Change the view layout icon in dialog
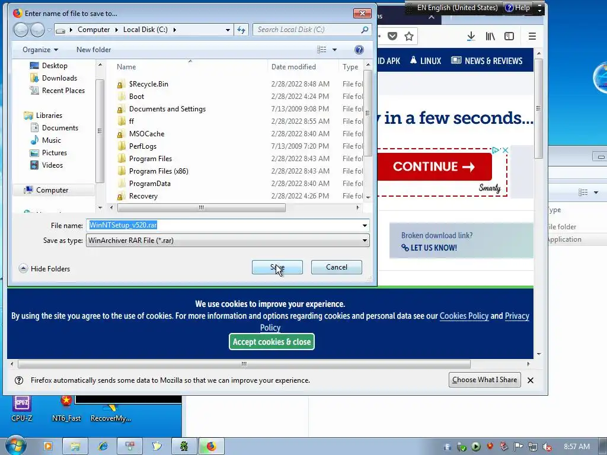Viewport: 607px width, 455px height. (322, 50)
